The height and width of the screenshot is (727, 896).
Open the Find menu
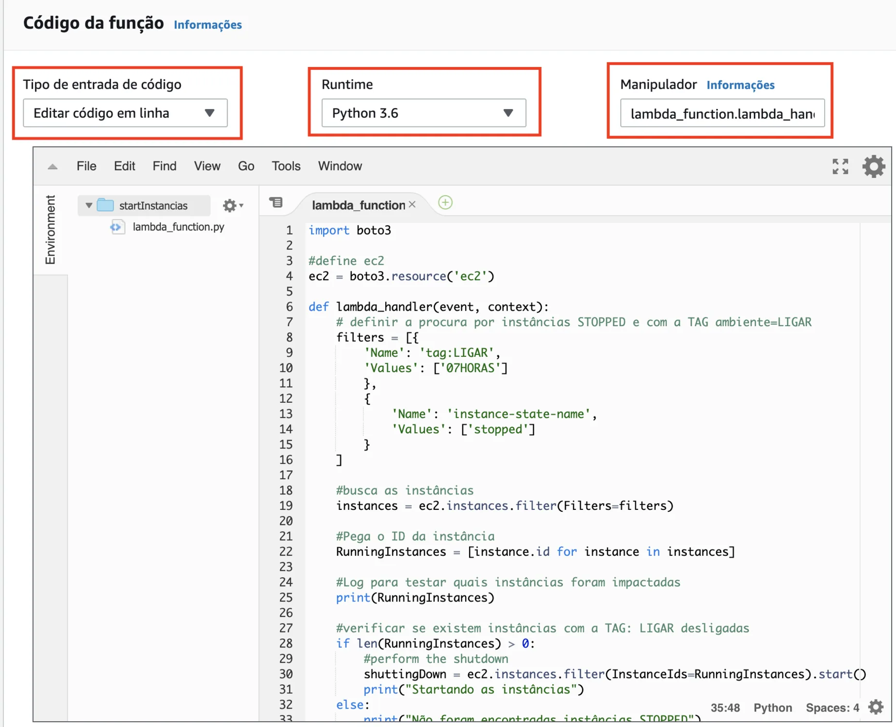(x=164, y=166)
